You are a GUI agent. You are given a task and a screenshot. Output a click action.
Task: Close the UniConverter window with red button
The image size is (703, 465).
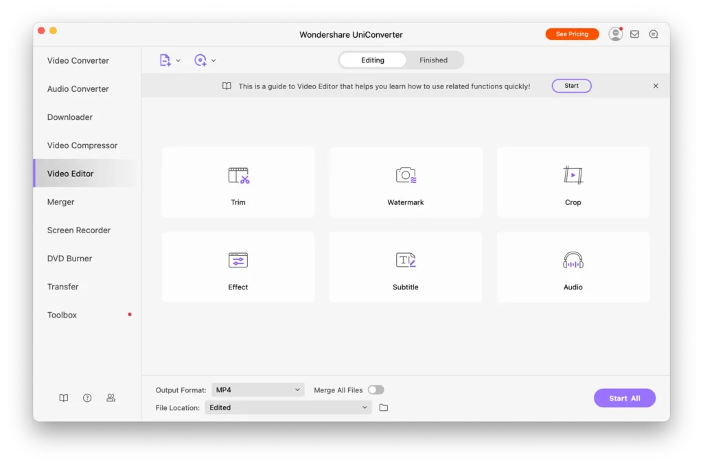click(41, 30)
